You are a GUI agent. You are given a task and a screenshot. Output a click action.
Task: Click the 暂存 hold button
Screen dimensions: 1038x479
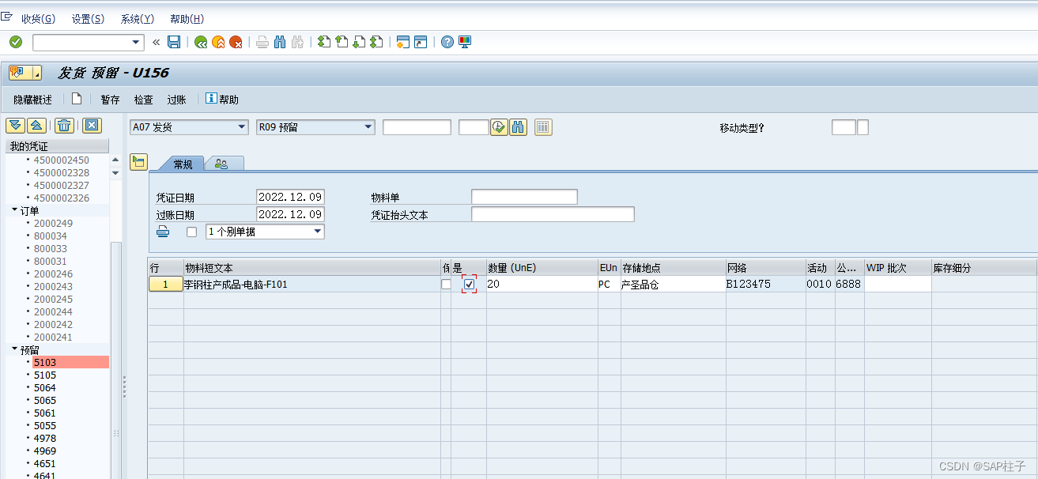pos(110,100)
